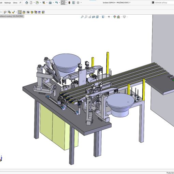Open File Properties list icon
This screenshot has height=174, width=174.
(x=74, y=3)
